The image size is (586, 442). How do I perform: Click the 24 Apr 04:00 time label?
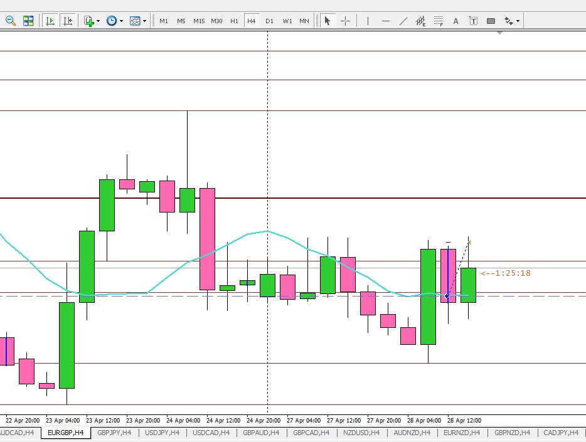pos(183,420)
